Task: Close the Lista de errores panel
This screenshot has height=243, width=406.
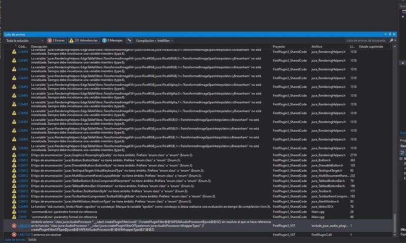Action: [394, 34]
